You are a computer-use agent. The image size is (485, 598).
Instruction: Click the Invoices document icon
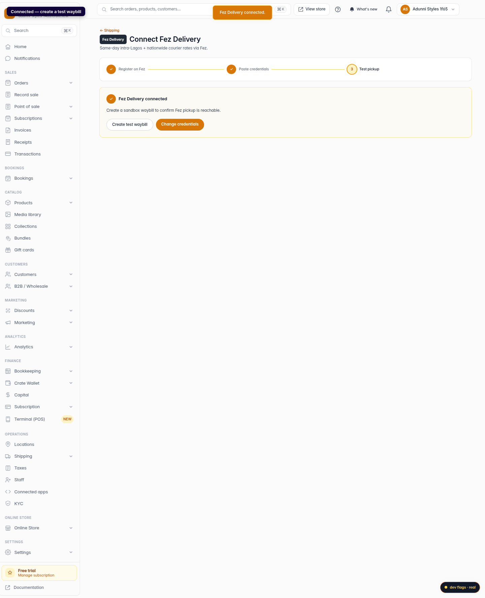click(x=8, y=130)
